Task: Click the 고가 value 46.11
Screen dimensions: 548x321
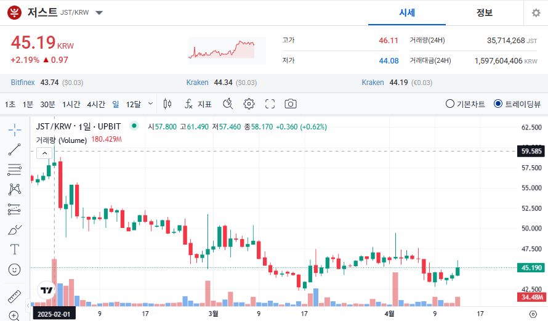Action: point(389,41)
